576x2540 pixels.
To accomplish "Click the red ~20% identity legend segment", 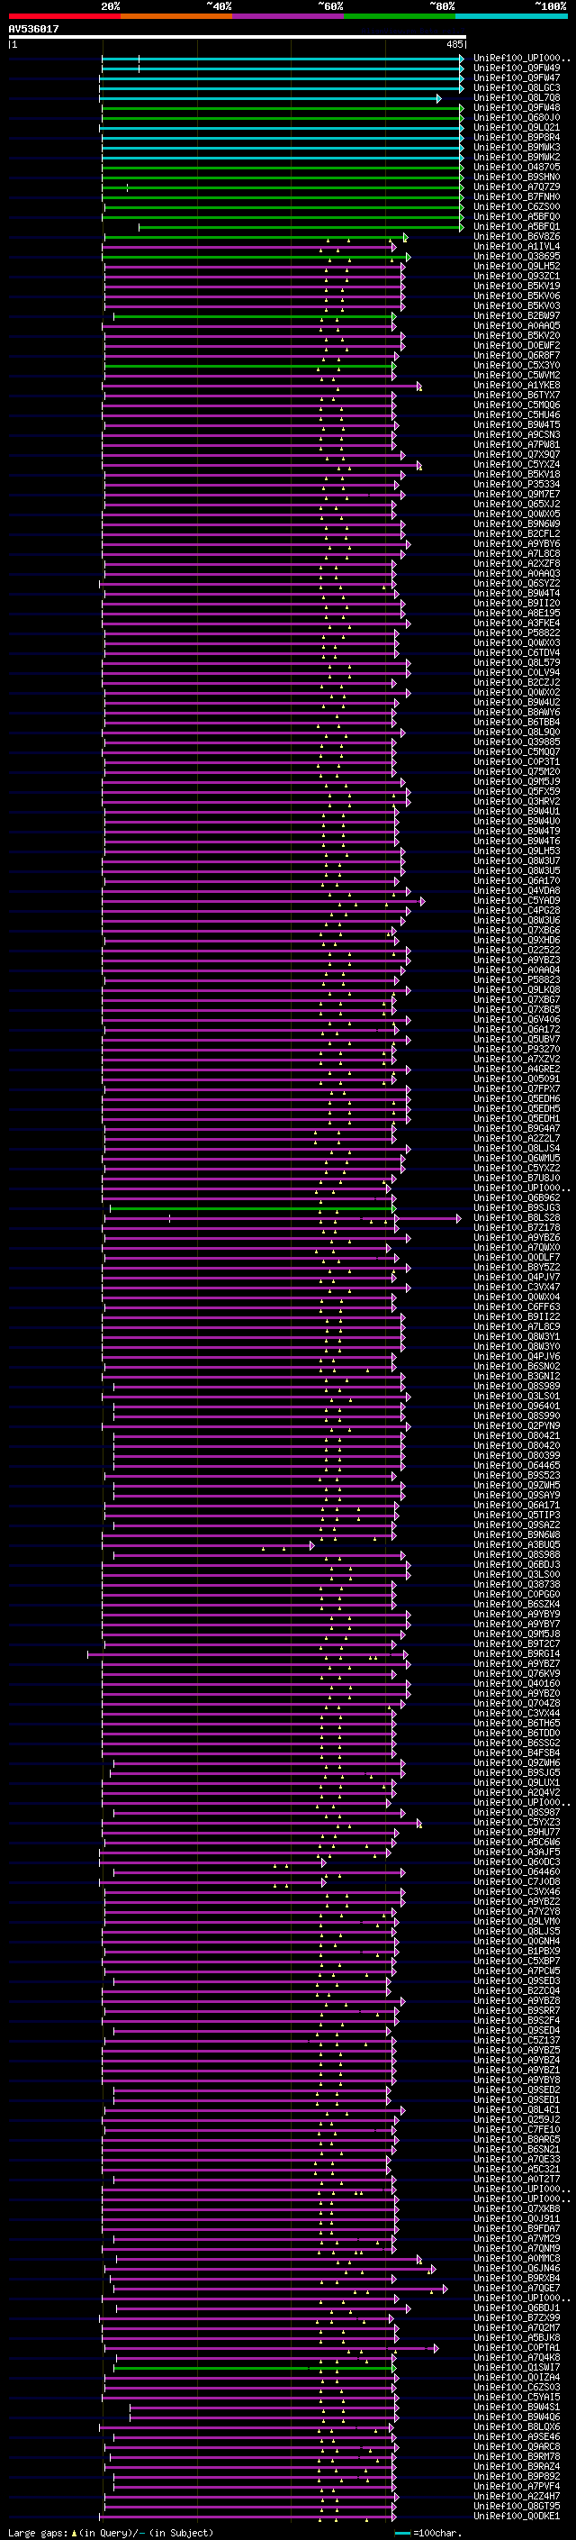I will click(64, 16).
